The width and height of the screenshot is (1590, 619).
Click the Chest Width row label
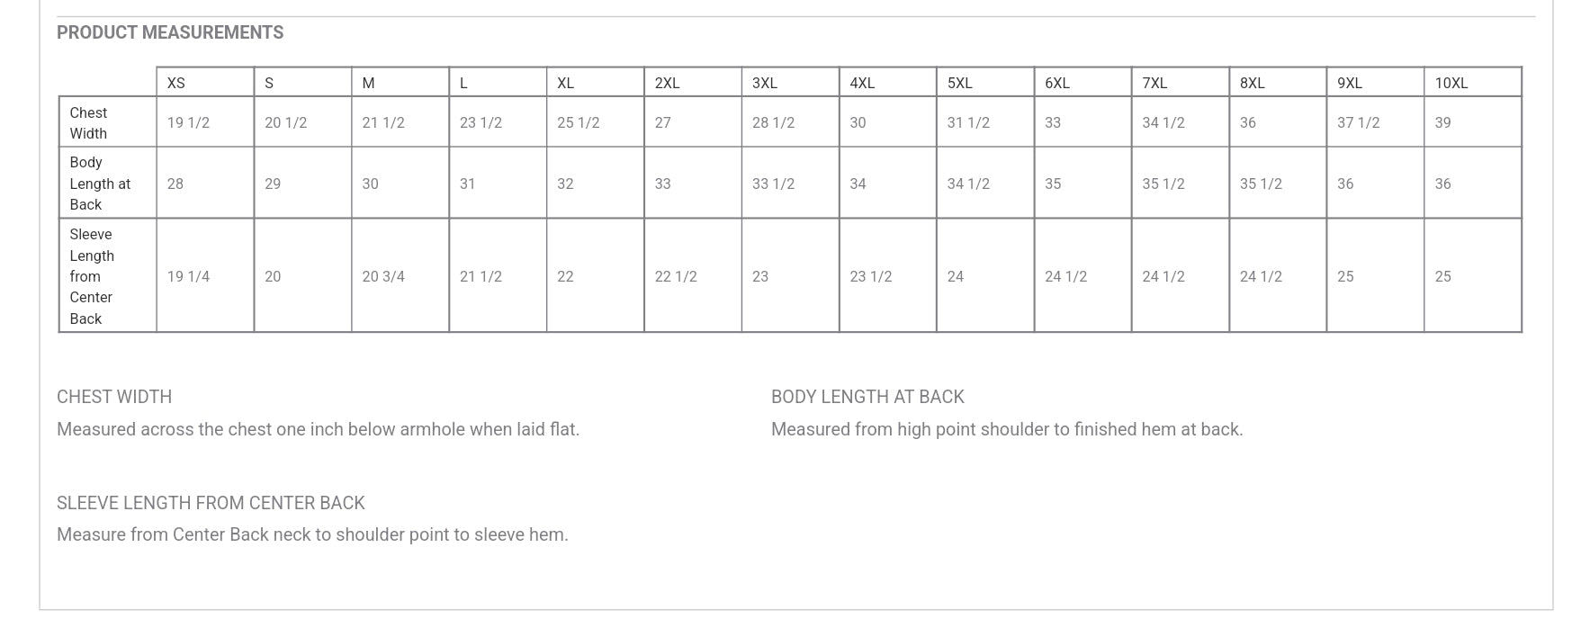point(88,123)
